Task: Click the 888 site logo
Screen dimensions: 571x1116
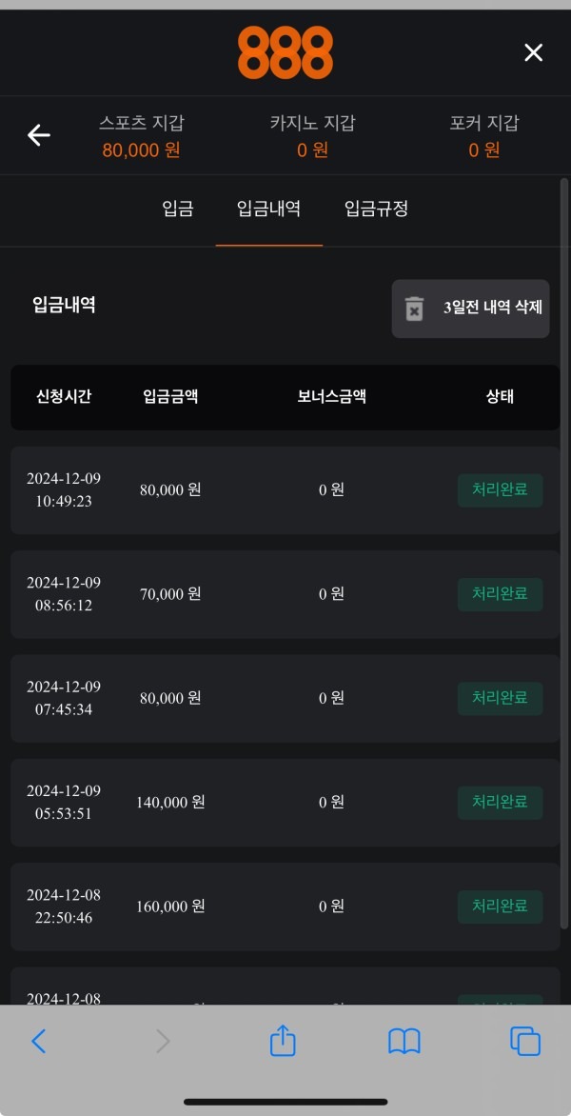Action: click(x=285, y=52)
